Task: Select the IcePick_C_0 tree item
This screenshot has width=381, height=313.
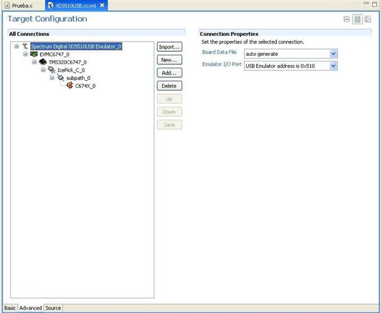Action: pyautogui.click(x=71, y=70)
